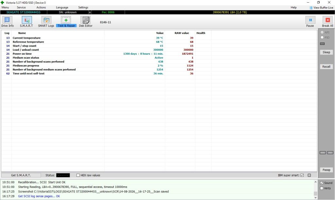The image size is (335, 200).
Task: Tick the unlabeled checkbox beside IBM super smart
Action: 309,175
